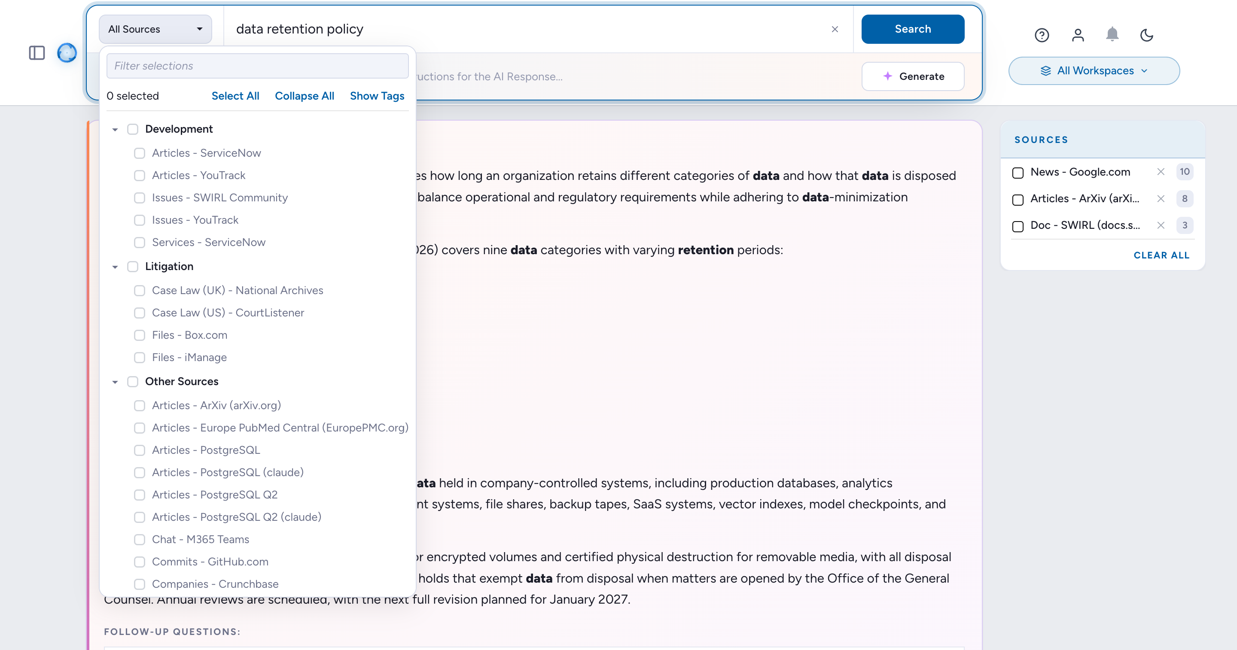This screenshot has height=650, width=1237.
Task: Switch to dark mode moon icon
Action: [1146, 35]
